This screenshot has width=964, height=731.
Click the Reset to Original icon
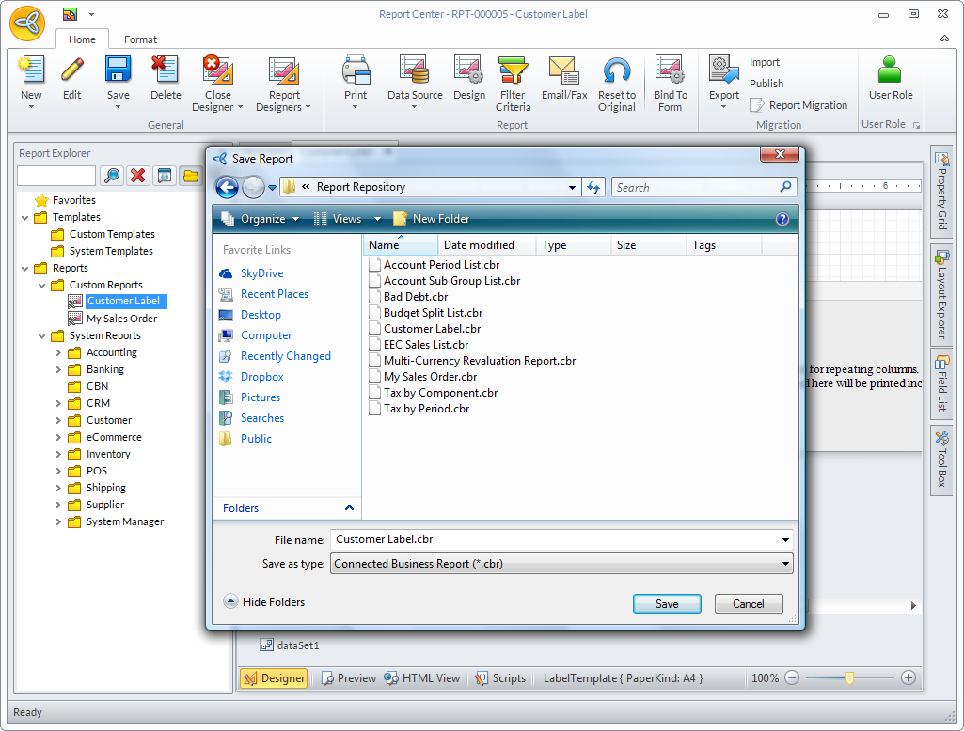pyautogui.click(x=617, y=71)
